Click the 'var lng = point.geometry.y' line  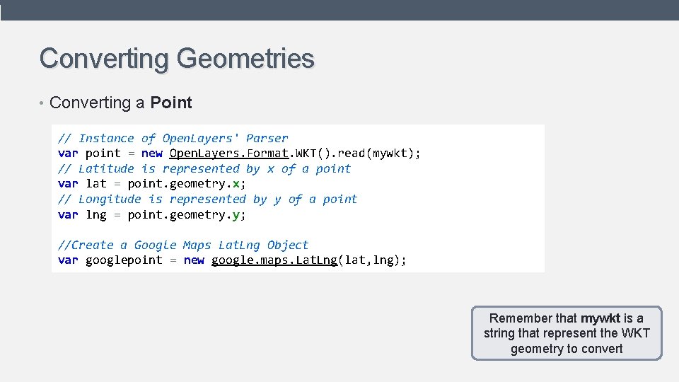(x=152, y=214)
